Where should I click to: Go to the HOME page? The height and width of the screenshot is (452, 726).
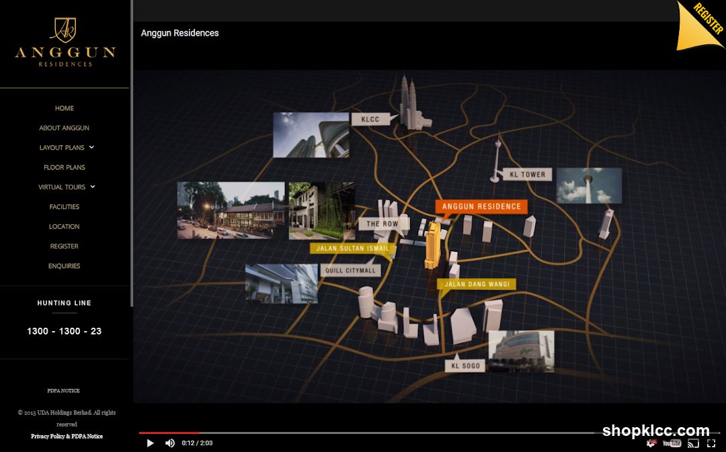(x=65, y=108)
